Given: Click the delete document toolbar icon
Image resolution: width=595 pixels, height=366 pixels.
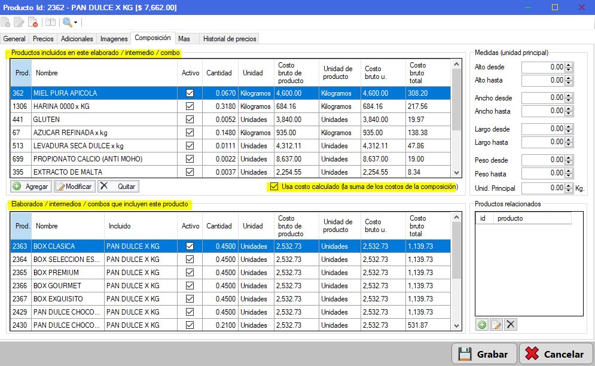Looking at the screenshot, I should (33, 22).
